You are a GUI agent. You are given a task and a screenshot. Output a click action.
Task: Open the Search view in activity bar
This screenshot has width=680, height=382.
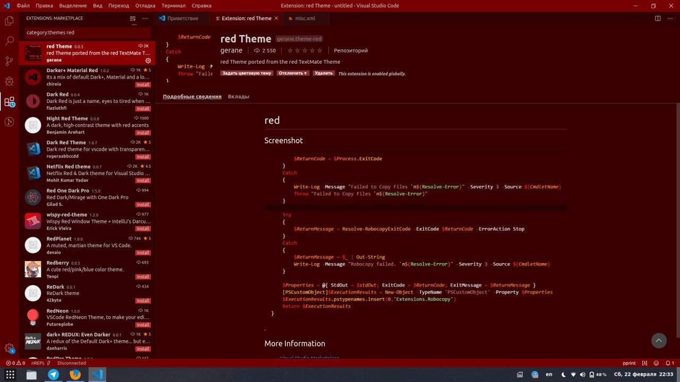click(x=9, y=41)
